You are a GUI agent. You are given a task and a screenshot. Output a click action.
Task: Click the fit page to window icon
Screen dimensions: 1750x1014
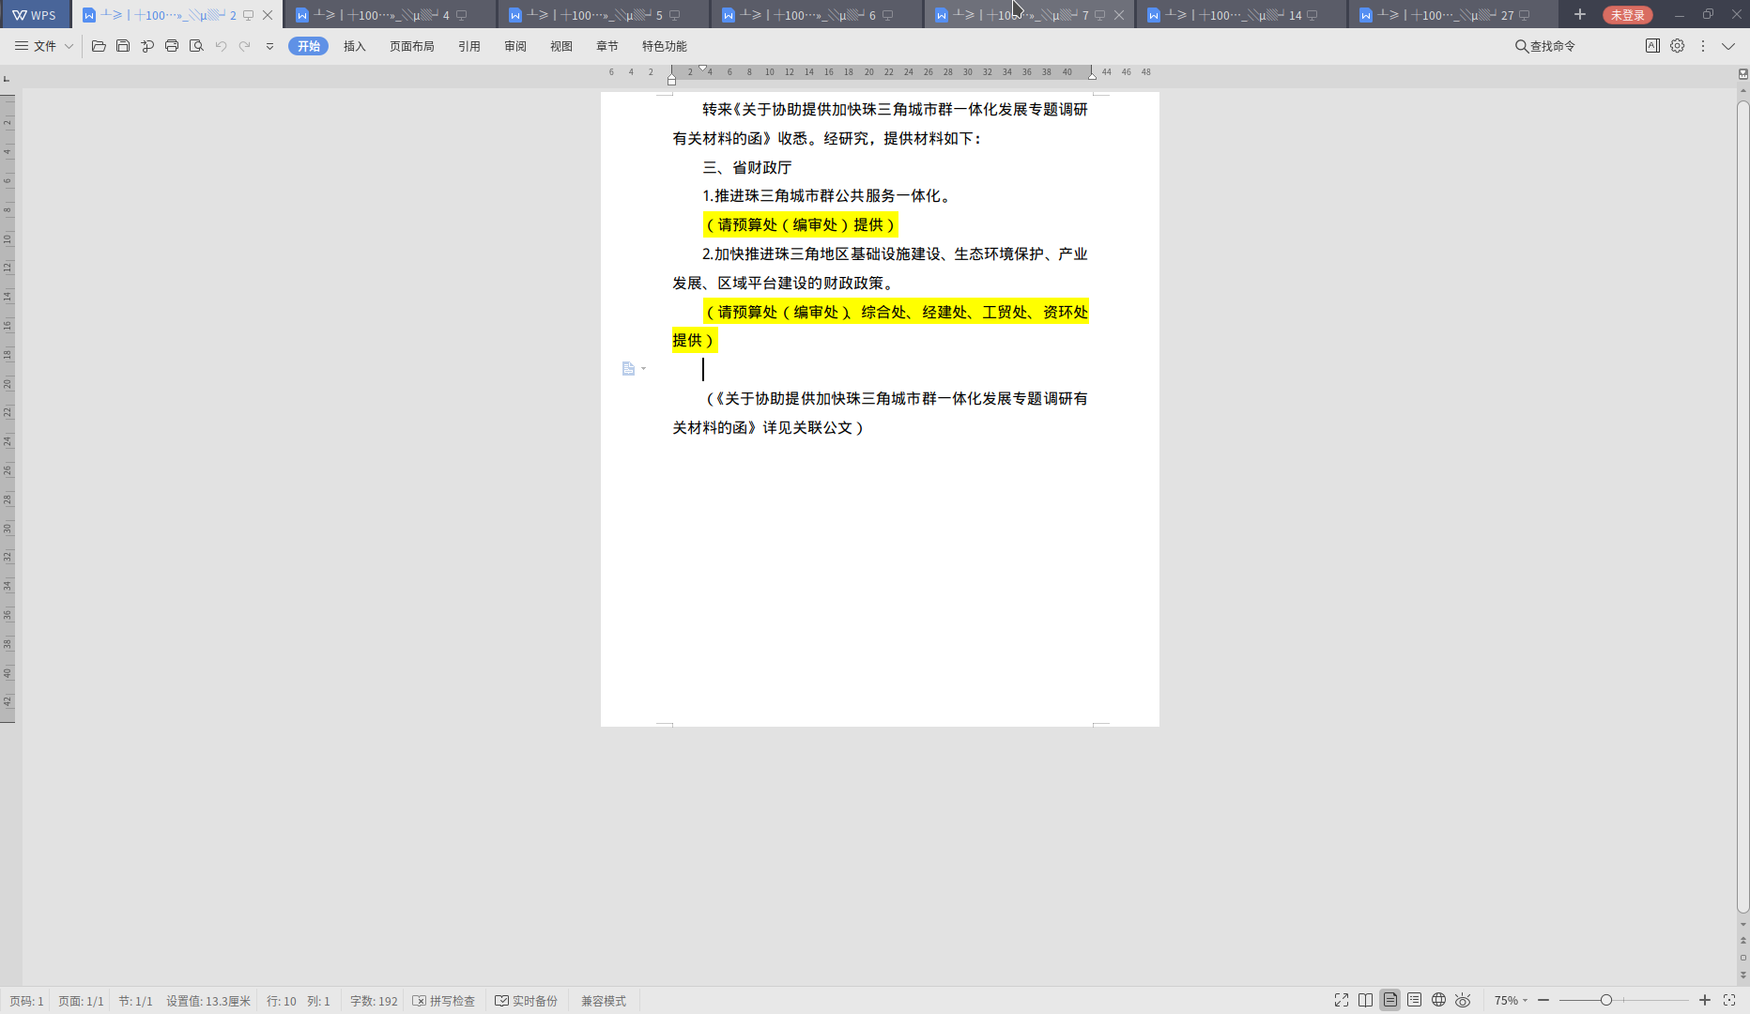point(1729,1000)
